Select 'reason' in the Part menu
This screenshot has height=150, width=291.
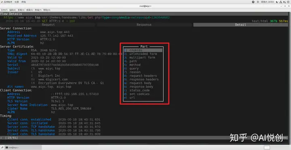tap(143, 72)
